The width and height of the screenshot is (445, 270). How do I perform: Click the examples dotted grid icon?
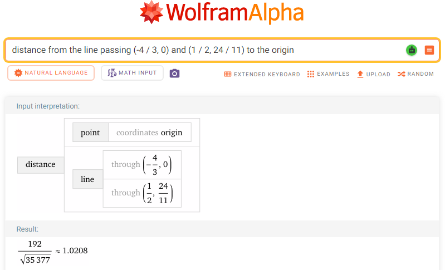pyautogui.click(x=310, y=74)
